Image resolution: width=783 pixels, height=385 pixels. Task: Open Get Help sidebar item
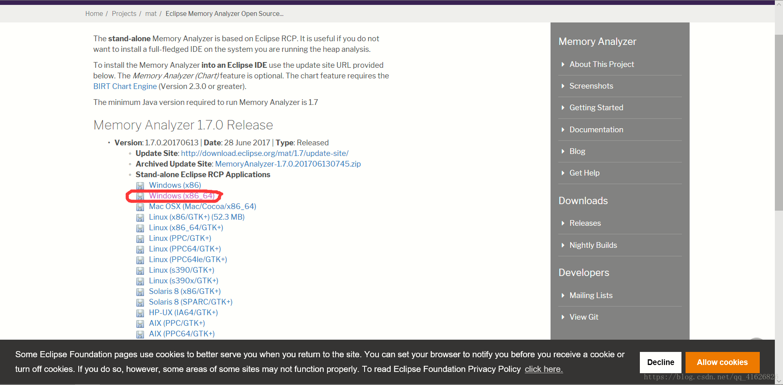[584, 173]
